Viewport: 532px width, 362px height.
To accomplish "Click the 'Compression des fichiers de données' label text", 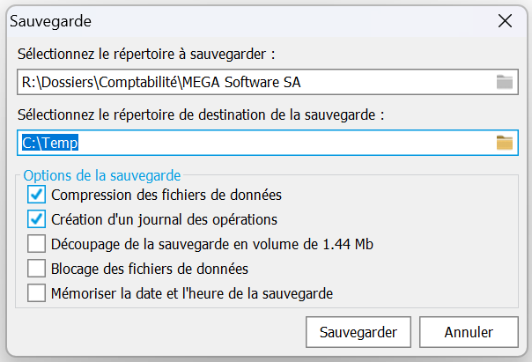I will (x=166, y=194).
